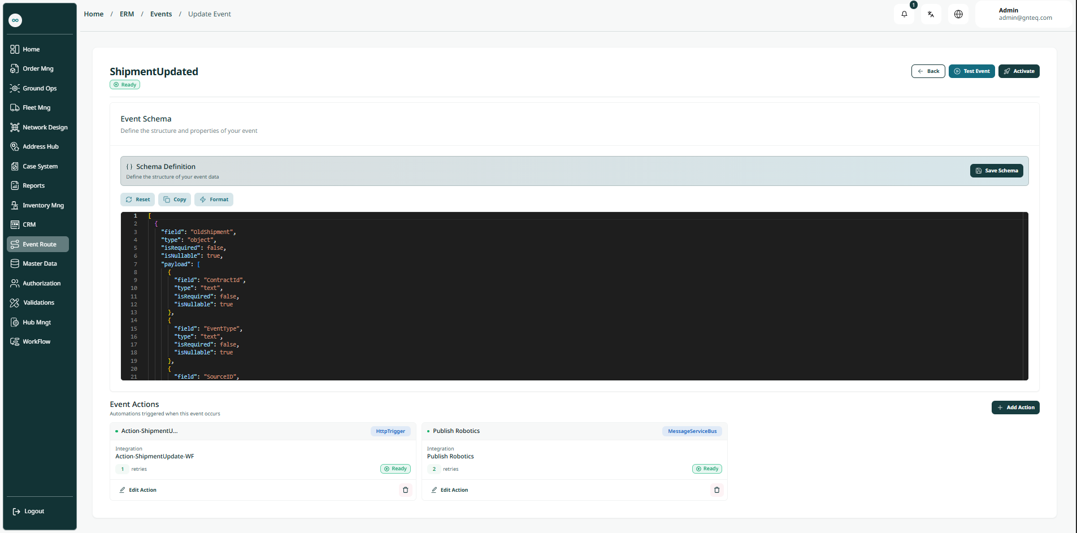
Task: Click Home in the breadcrumb
Action: click(94, 14)
